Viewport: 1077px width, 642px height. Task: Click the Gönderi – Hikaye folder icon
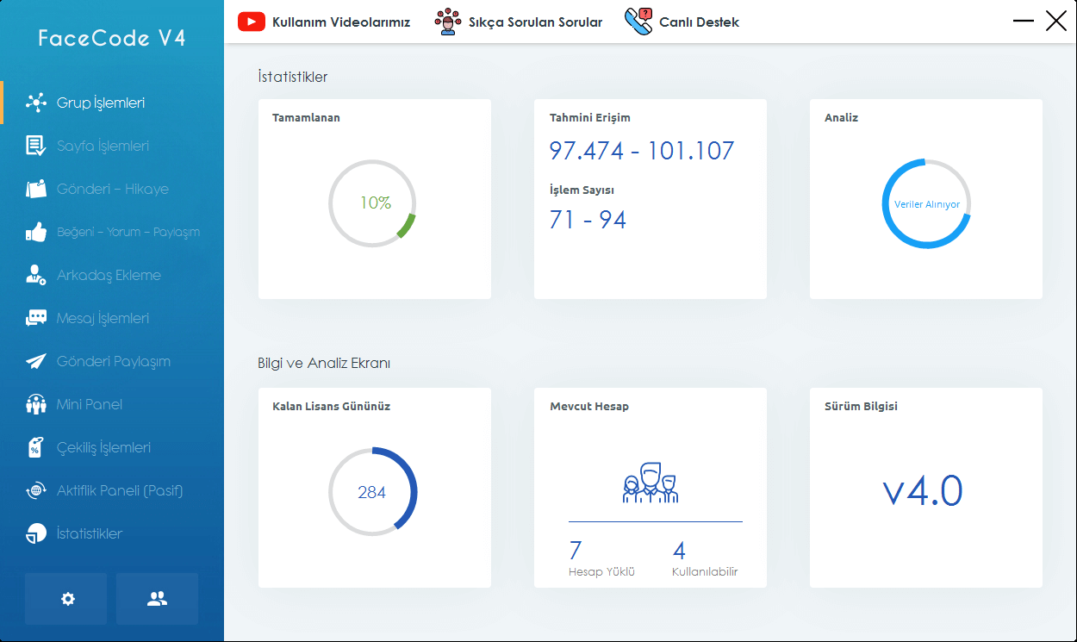point(36,189)
